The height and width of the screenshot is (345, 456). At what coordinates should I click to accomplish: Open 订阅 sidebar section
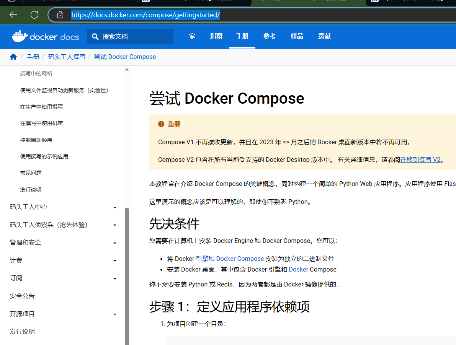[16, 278]
